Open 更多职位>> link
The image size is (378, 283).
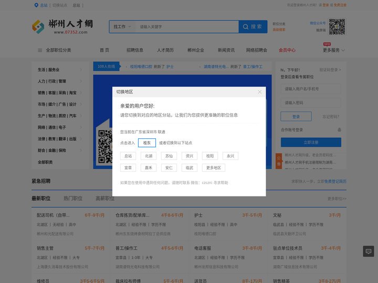click(337, 199)
